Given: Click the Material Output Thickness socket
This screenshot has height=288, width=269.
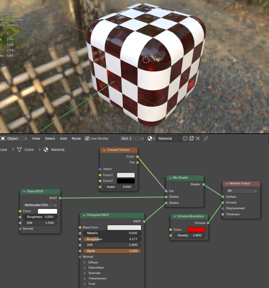Looking at the screenshot, I should pos(223,214).
